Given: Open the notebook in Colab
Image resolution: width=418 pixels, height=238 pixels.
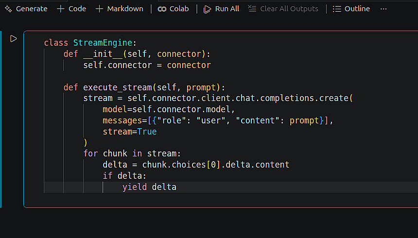Looking at the screenshot, I should coord(174,9).
